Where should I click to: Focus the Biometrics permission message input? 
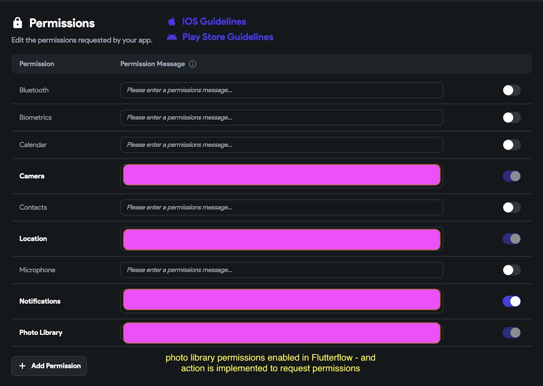coord(281,117)
